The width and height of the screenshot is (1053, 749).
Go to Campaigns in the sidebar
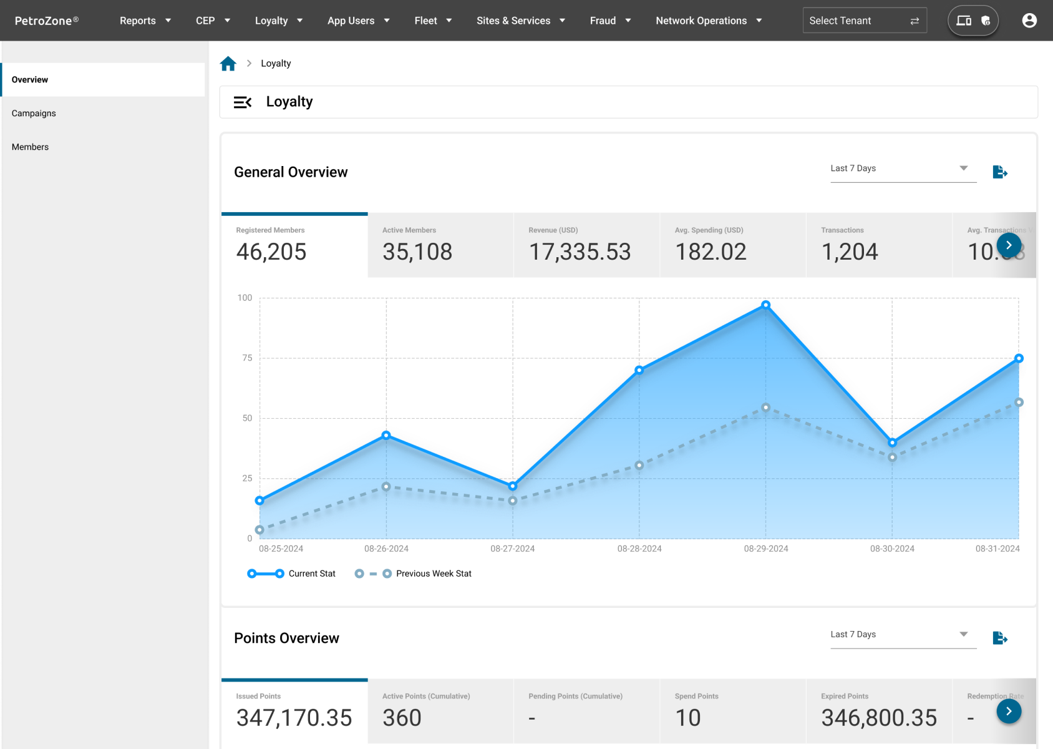pyautogui.click(x=34, y=114)
